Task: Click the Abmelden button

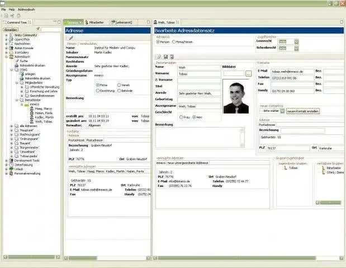Action: [x=11, y=30]
